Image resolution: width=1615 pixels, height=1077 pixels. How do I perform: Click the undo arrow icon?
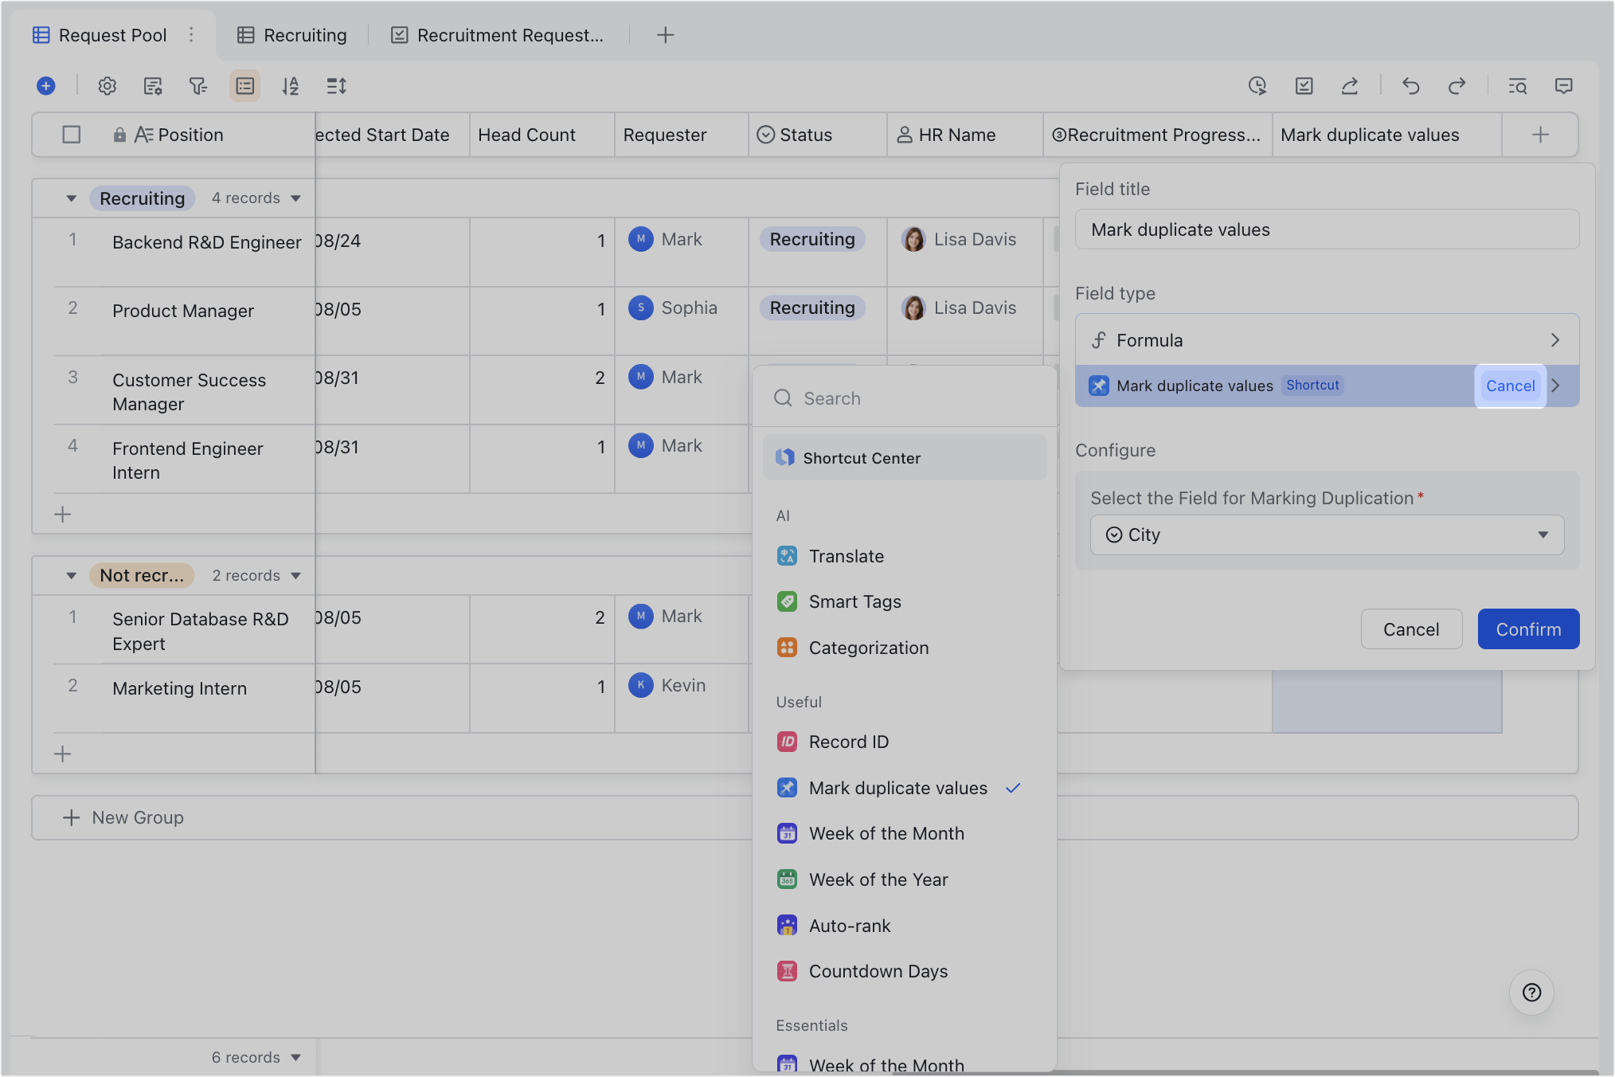pos(1411,86)
